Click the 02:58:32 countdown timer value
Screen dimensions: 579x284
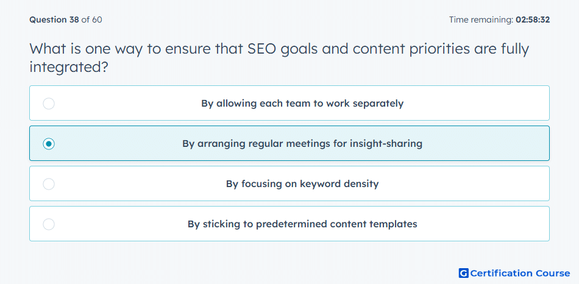point(533,20)
